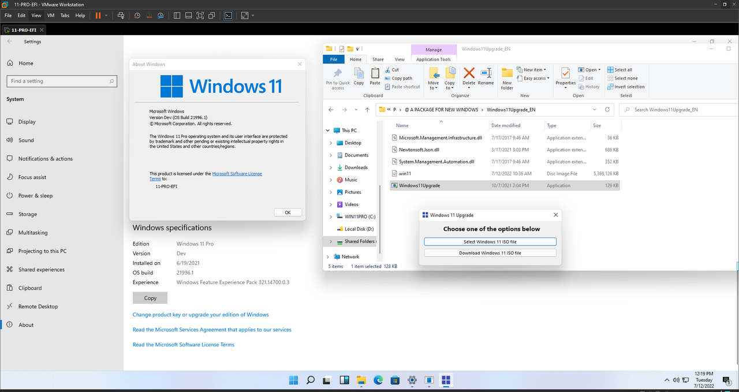Viewport: 739px width, 392px height.
Task: Select the win11 disc image file
Action: [505, 173]
